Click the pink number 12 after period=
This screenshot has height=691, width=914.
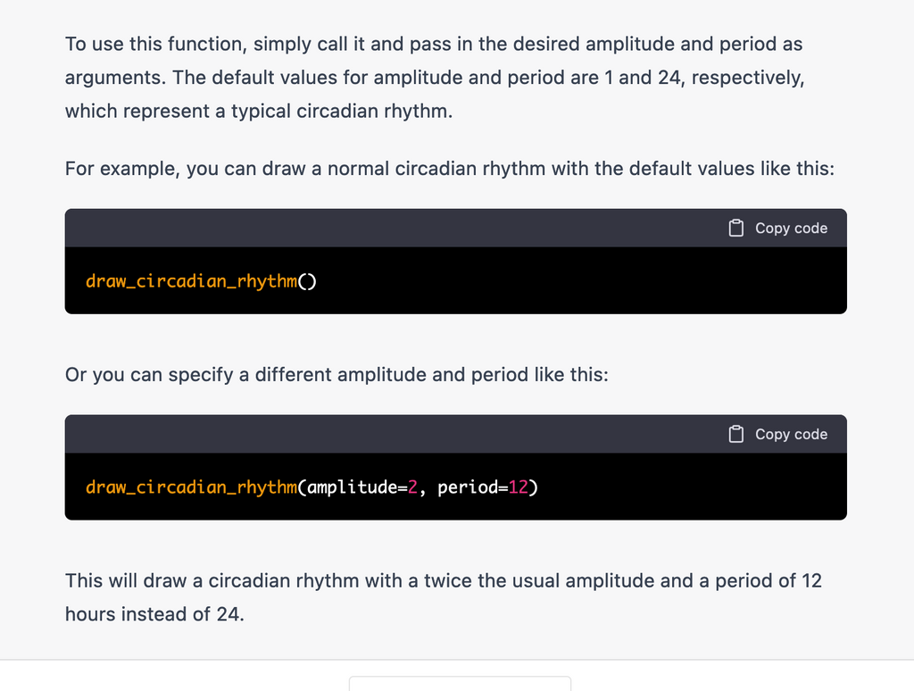(519, 487)
